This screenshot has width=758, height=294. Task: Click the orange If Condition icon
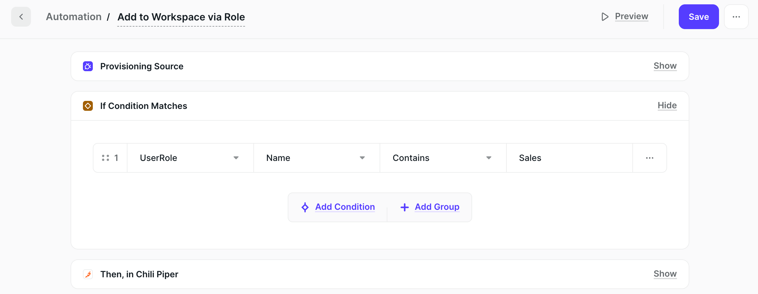(88, 106)
